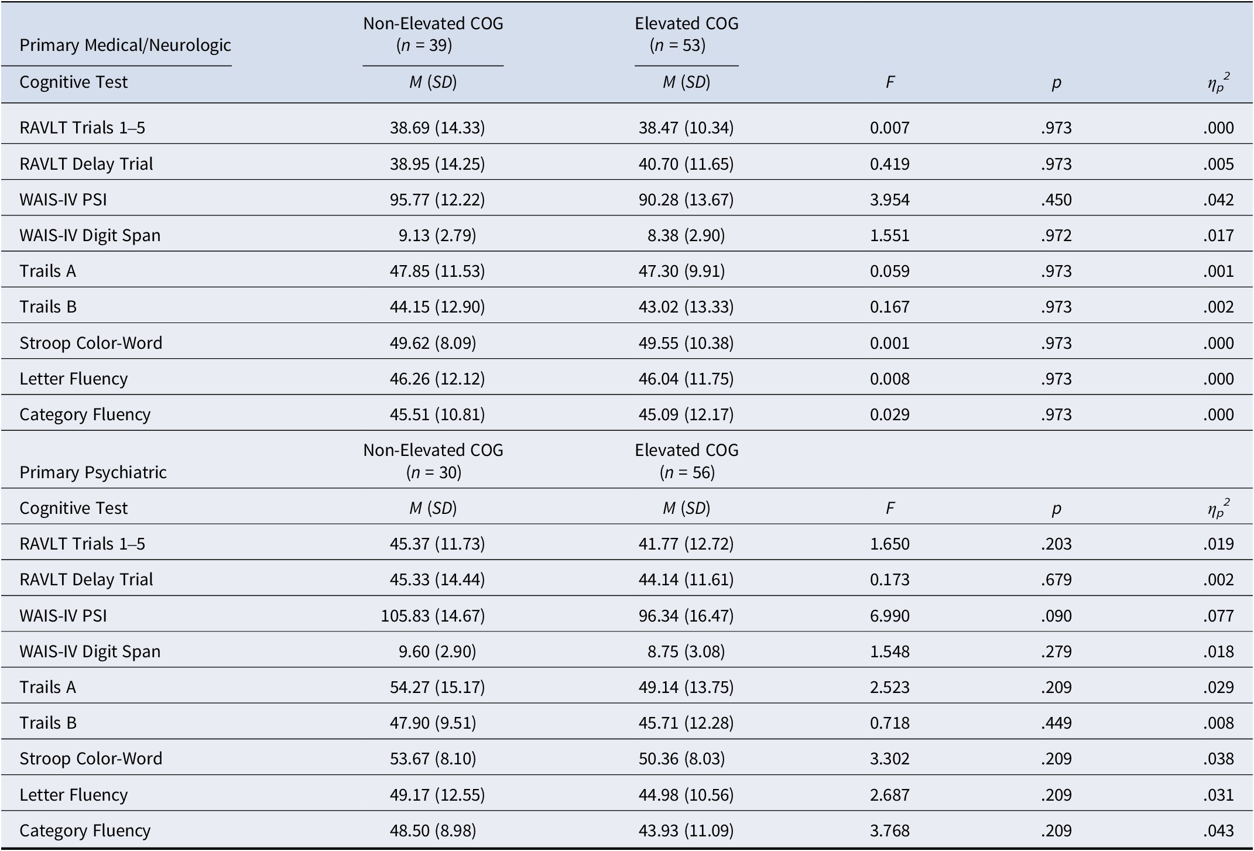Click value 44.98 (10.56)
The image size is (1254, 851).
point(686,795)
